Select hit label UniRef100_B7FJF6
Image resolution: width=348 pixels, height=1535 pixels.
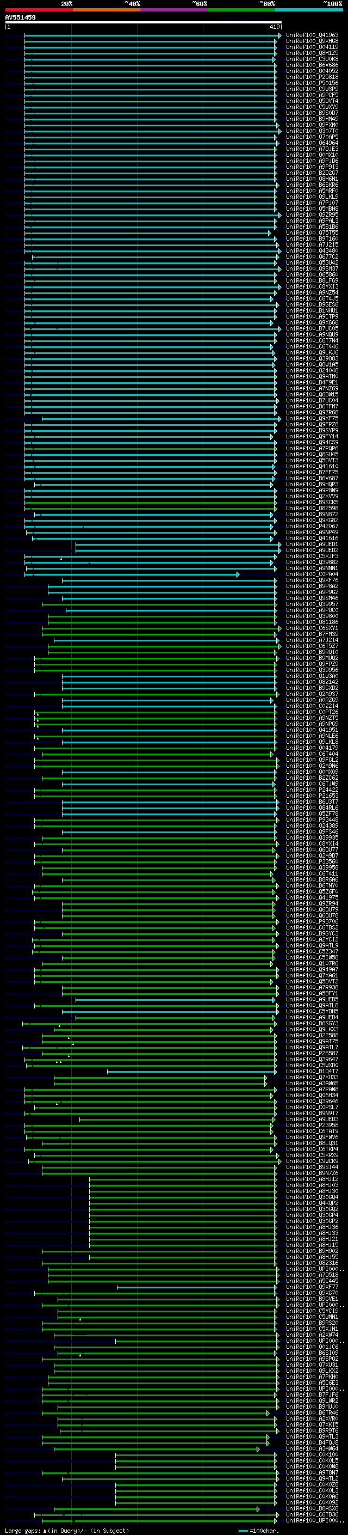312,1395
